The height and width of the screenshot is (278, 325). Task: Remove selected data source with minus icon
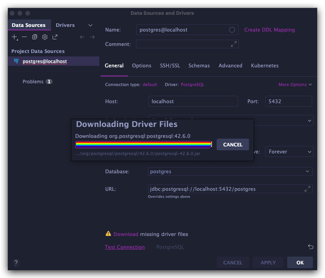coord(24,37)
